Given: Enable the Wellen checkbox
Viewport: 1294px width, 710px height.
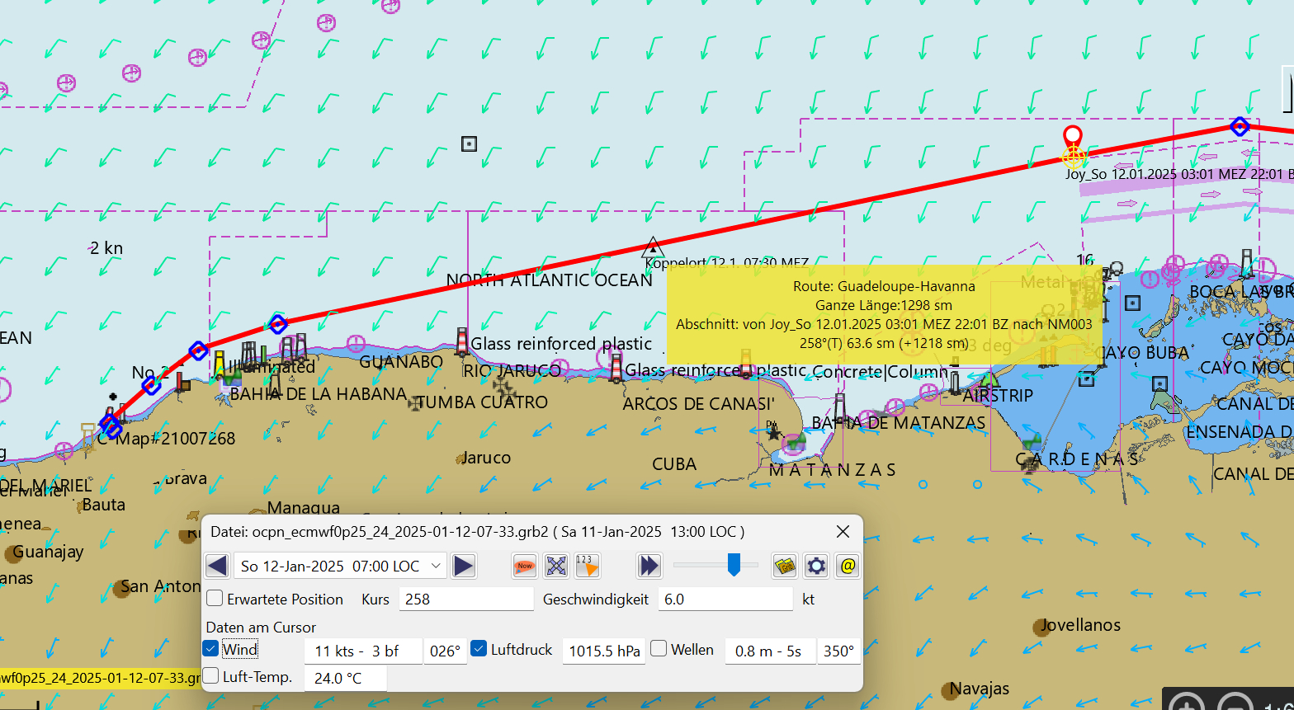Looking at the screenshot, I should [x=659, y=649].
